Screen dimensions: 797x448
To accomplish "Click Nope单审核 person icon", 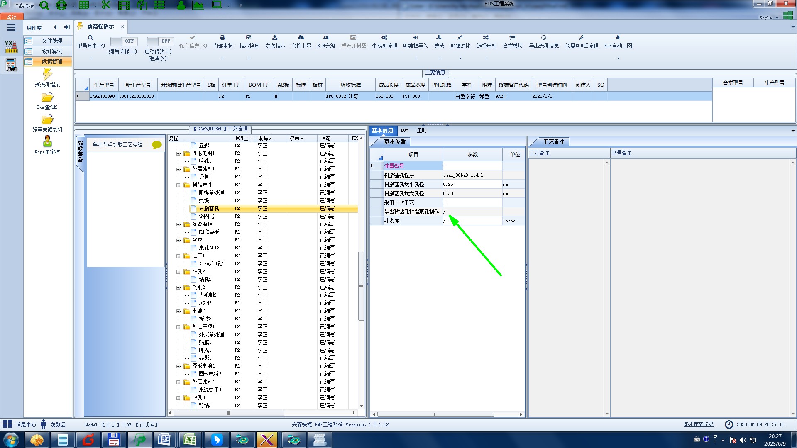I will [x=47, y=142].
